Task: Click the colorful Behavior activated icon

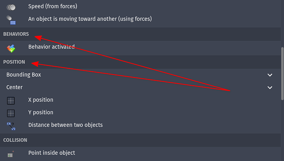Action: 11,48
